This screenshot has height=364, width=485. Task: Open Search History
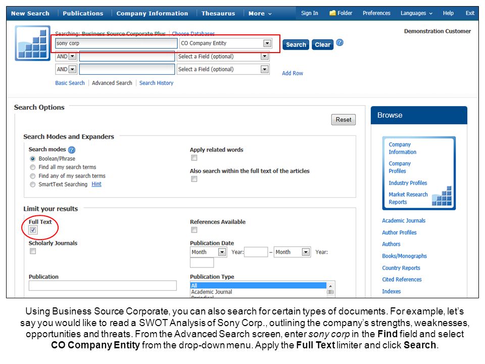pos(156,83)
